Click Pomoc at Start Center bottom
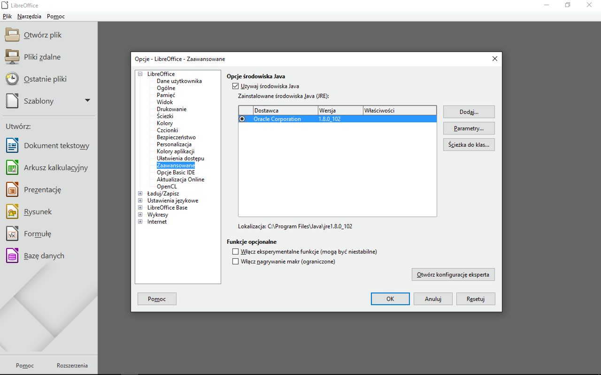 tap(25, 366)
